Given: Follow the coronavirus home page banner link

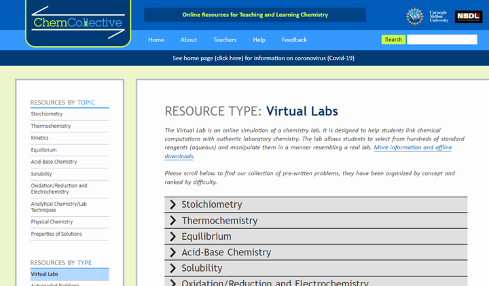Looking at the screenshot, I should [x=264, y=58].
